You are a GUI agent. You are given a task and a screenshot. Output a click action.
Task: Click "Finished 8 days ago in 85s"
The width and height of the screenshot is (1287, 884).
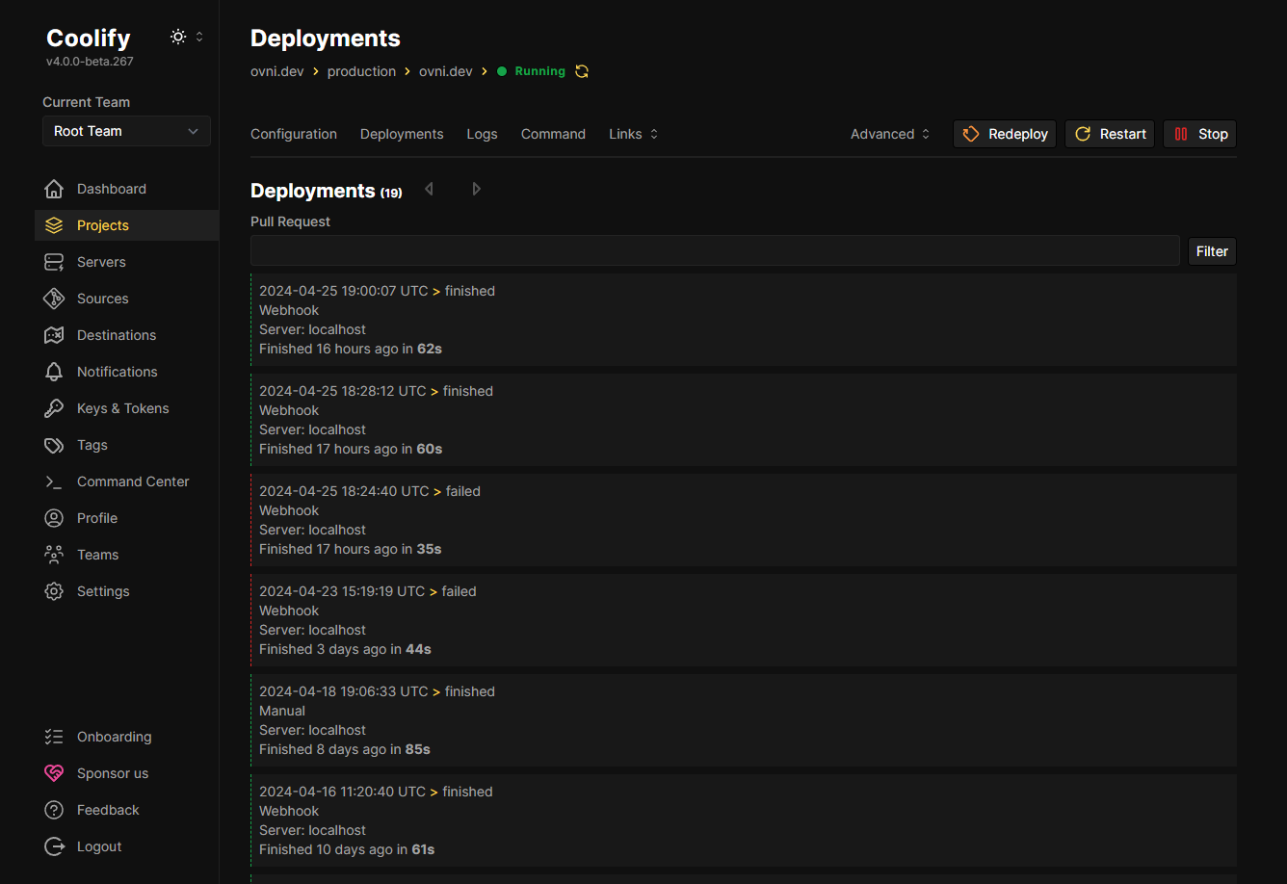tap(345, 749)
